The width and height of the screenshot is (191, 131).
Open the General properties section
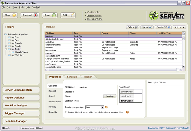click(53, 86)
